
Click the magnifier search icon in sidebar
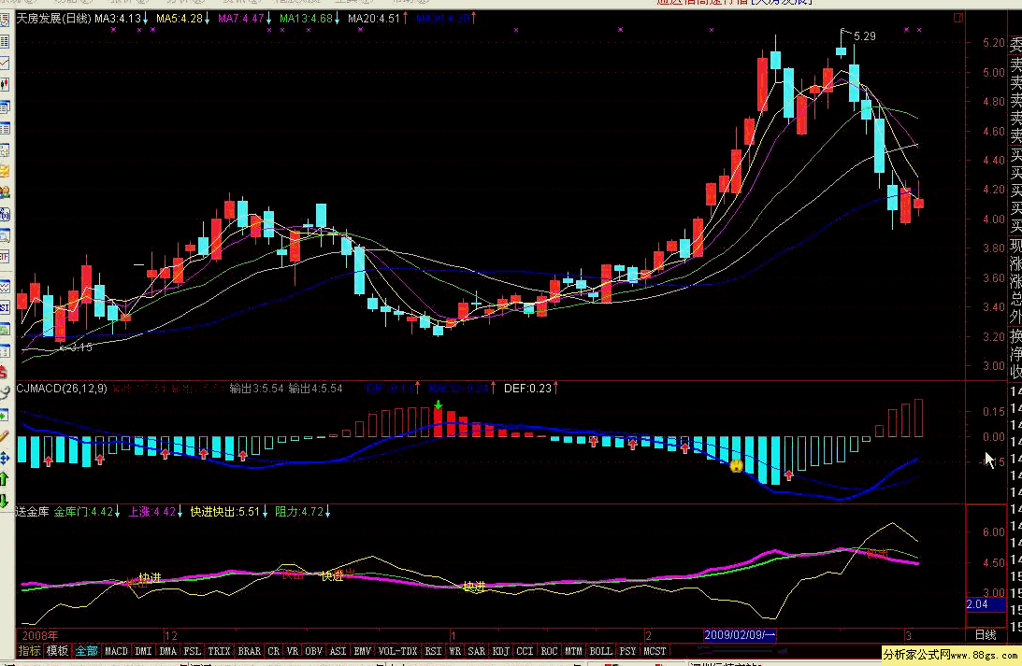tap(5, 235)
